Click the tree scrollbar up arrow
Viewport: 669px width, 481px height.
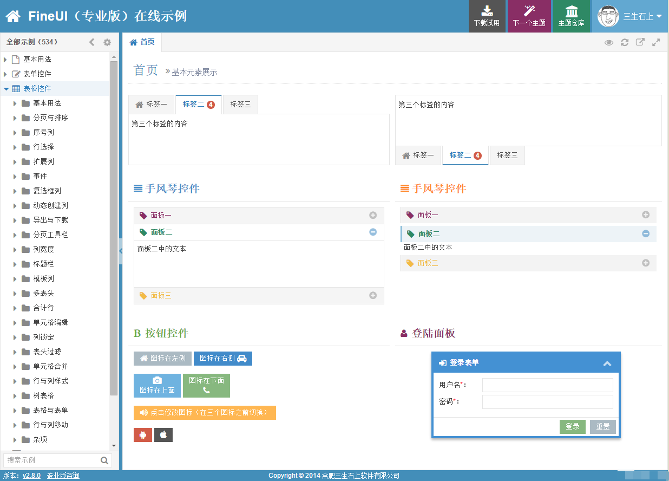(x=114, y=56)
